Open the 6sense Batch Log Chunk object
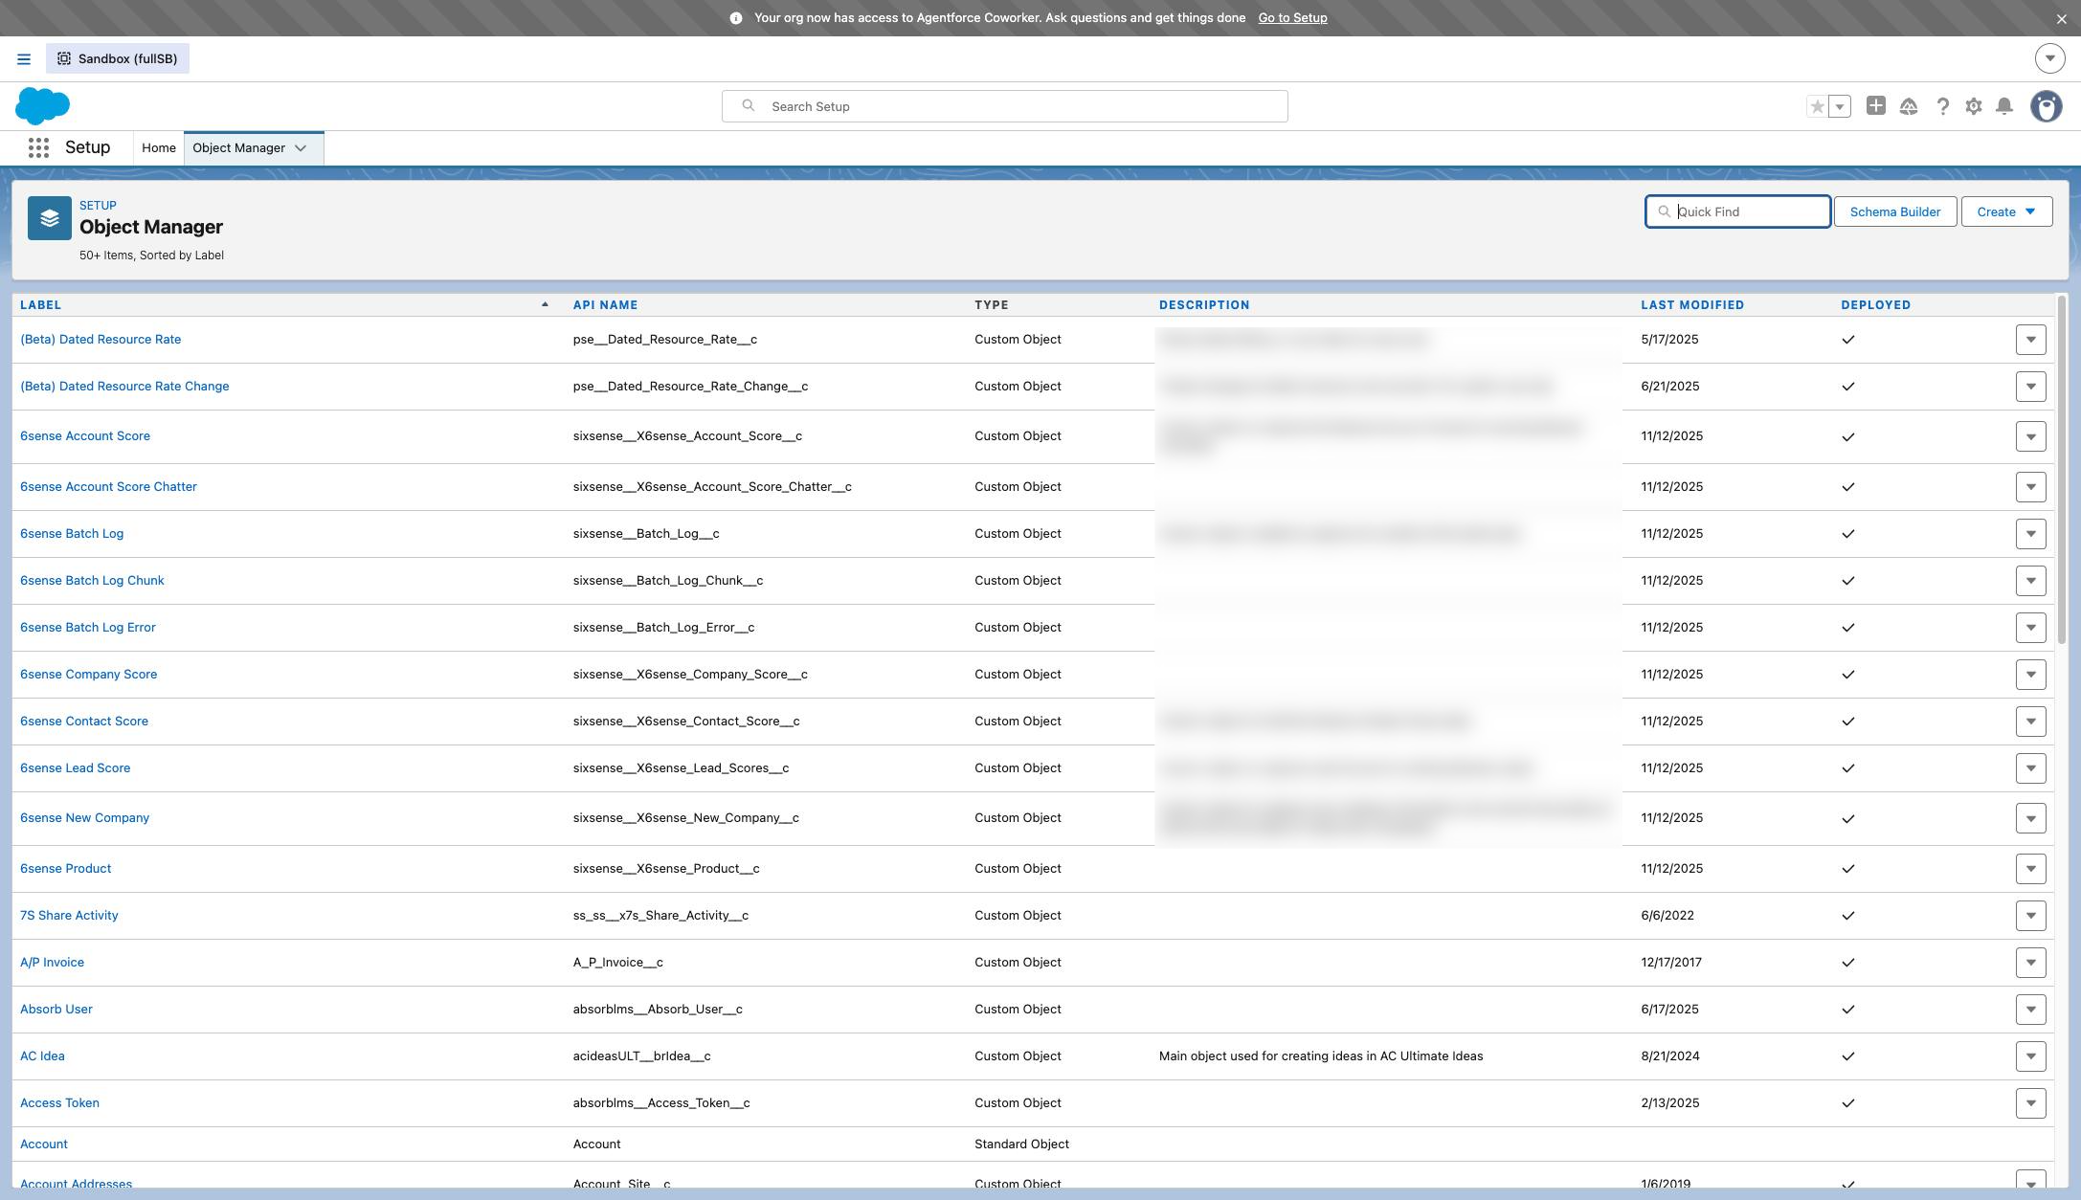The height and width of the screenshot is (1200, 2081). click(92, 581)
